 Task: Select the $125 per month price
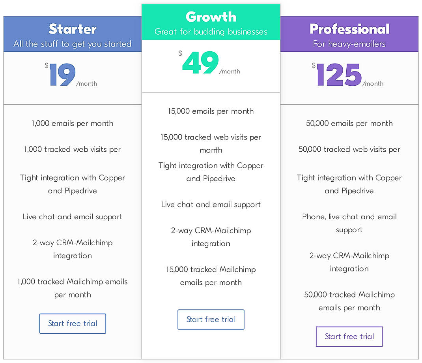[339, 75]
